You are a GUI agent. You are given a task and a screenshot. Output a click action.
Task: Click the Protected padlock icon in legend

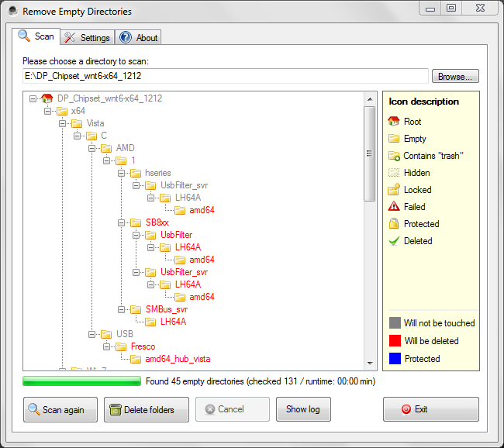[394, 224]
